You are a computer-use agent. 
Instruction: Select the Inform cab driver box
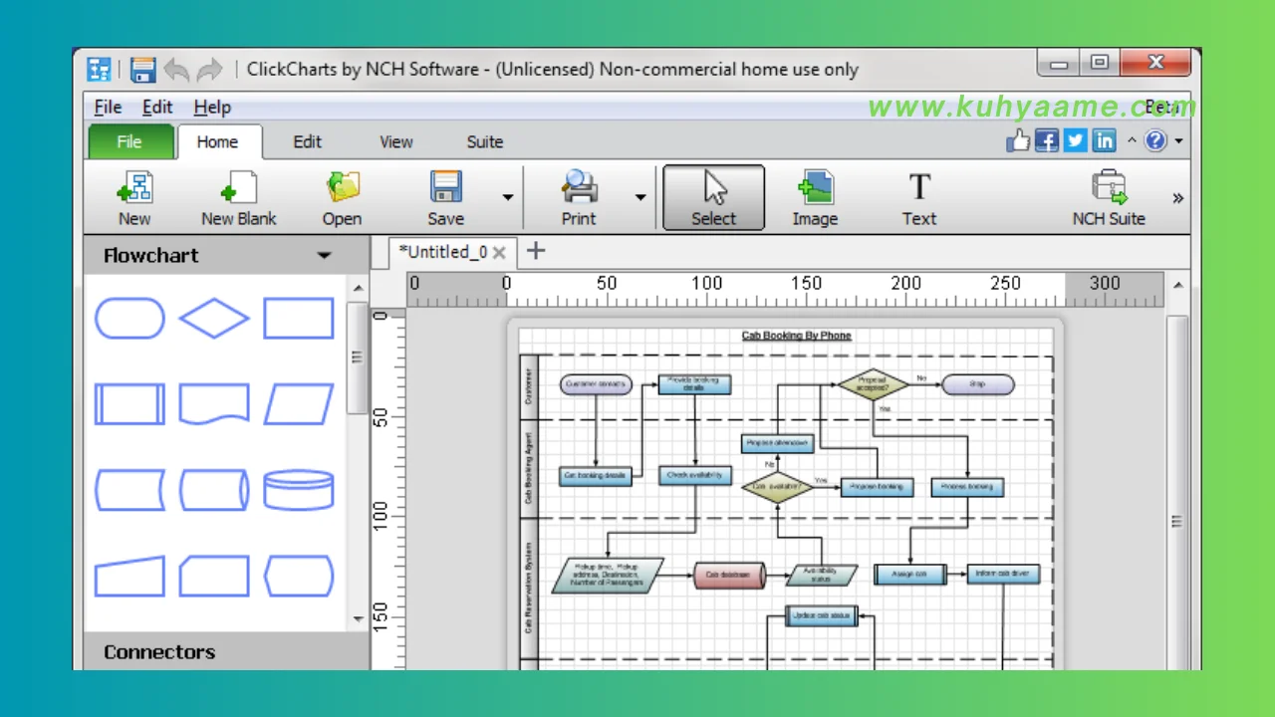tap(1004, 574)
